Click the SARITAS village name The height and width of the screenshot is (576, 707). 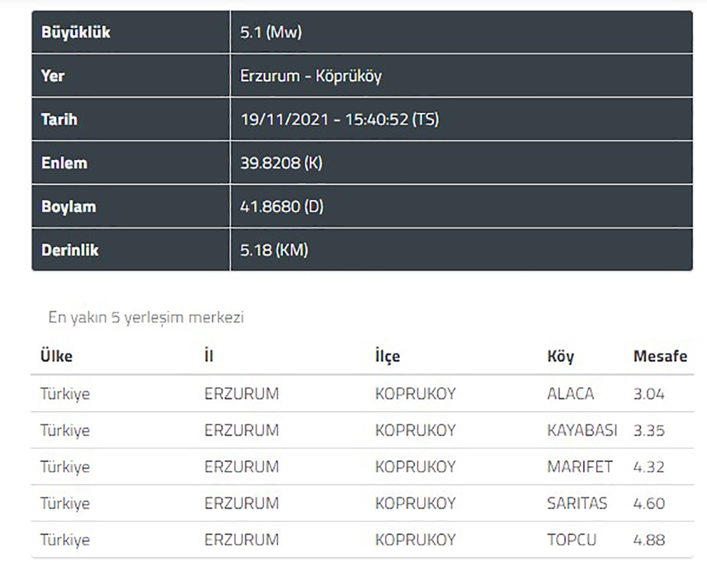pos(577,504)
